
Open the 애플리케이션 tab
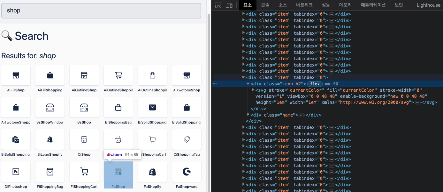(x=373, y=5)
